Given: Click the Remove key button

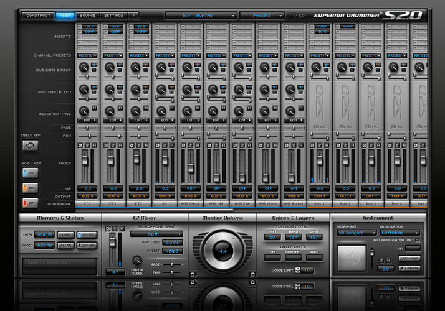Looking at the screenshot, I should (x=409, y=258).
